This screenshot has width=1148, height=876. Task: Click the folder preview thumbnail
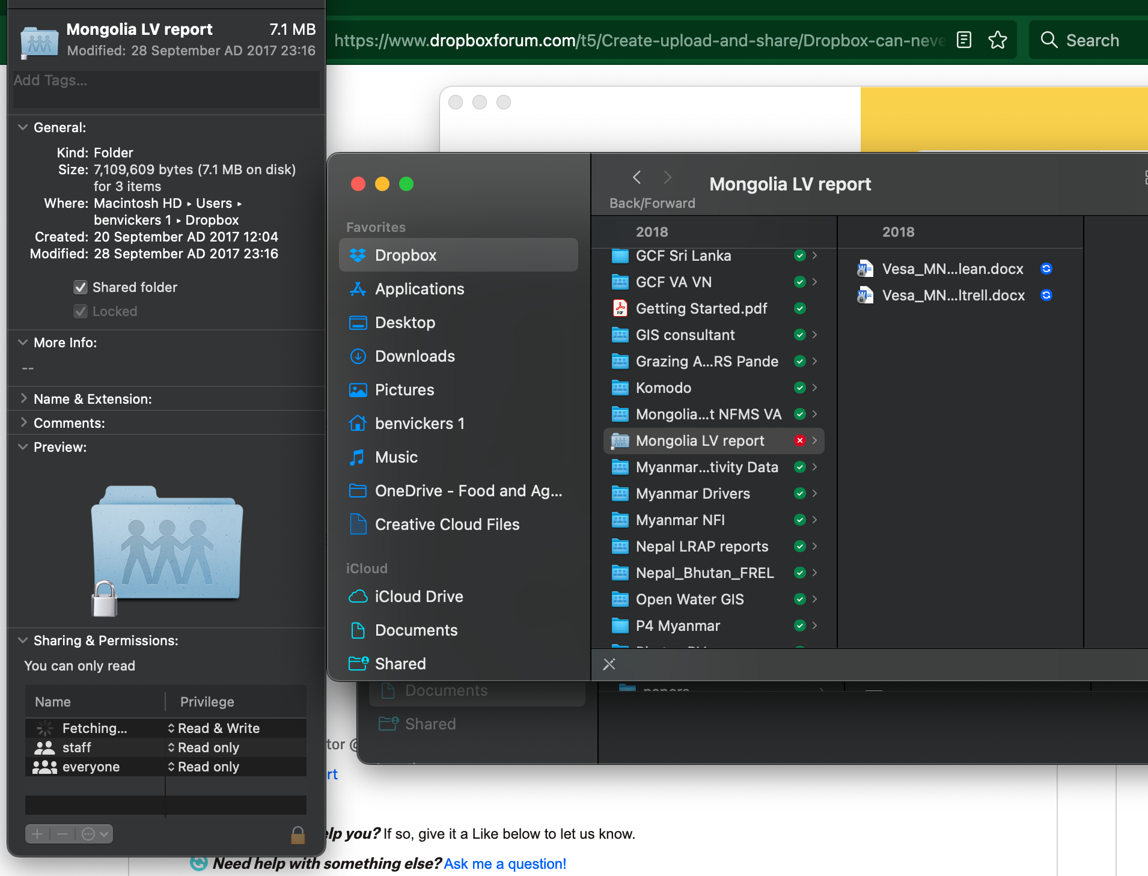[166, 550]
